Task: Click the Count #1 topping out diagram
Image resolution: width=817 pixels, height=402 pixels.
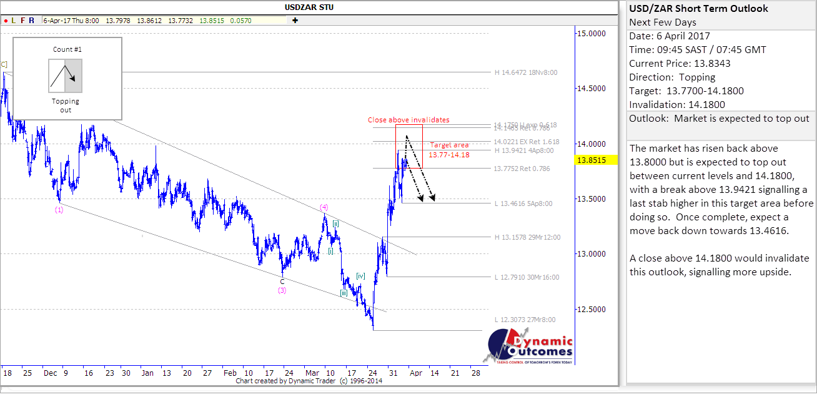Action: [66, 76]
